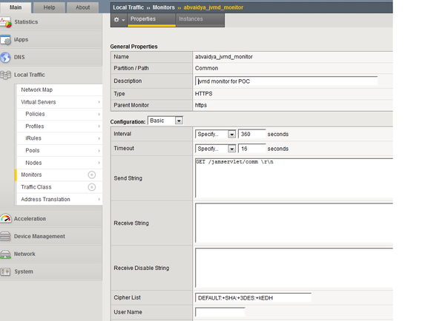Viewport: 445px width, 321px height.
Task: Click Monitors breadcrumb link
Action: (164, 7)
